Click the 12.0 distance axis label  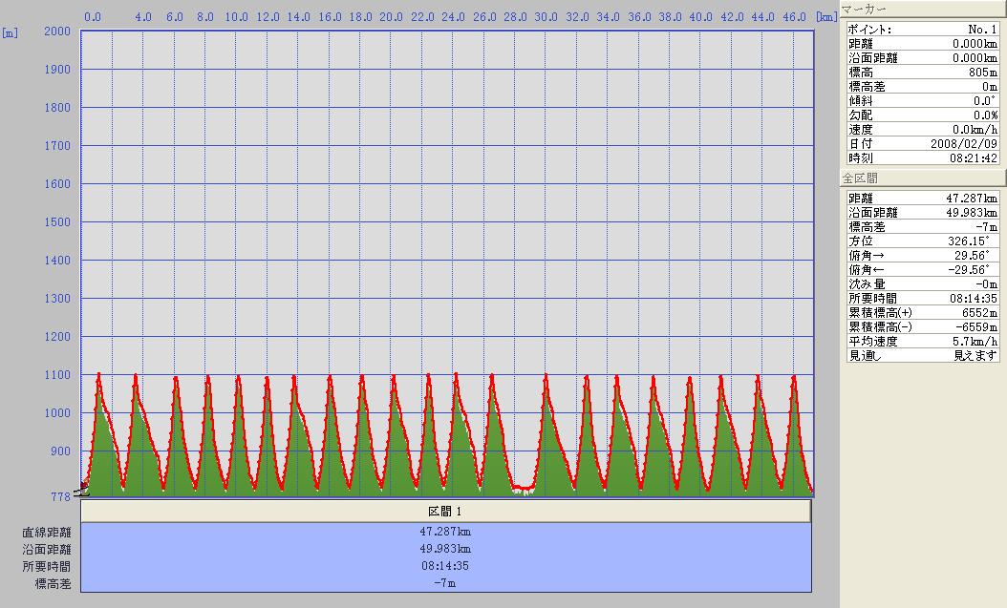(x=268, y=16)
